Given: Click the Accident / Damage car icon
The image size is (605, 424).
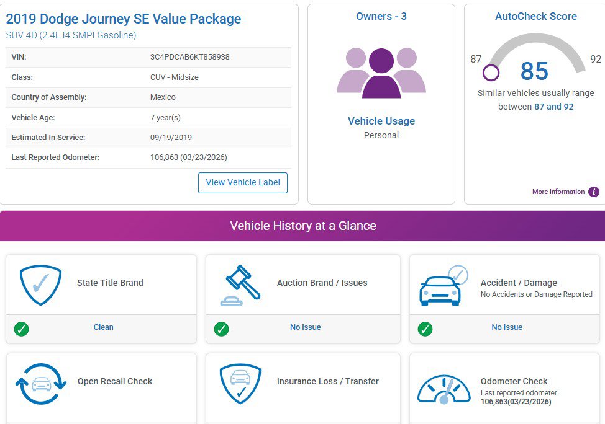Looking at the screenshot, I should point(444,285).
